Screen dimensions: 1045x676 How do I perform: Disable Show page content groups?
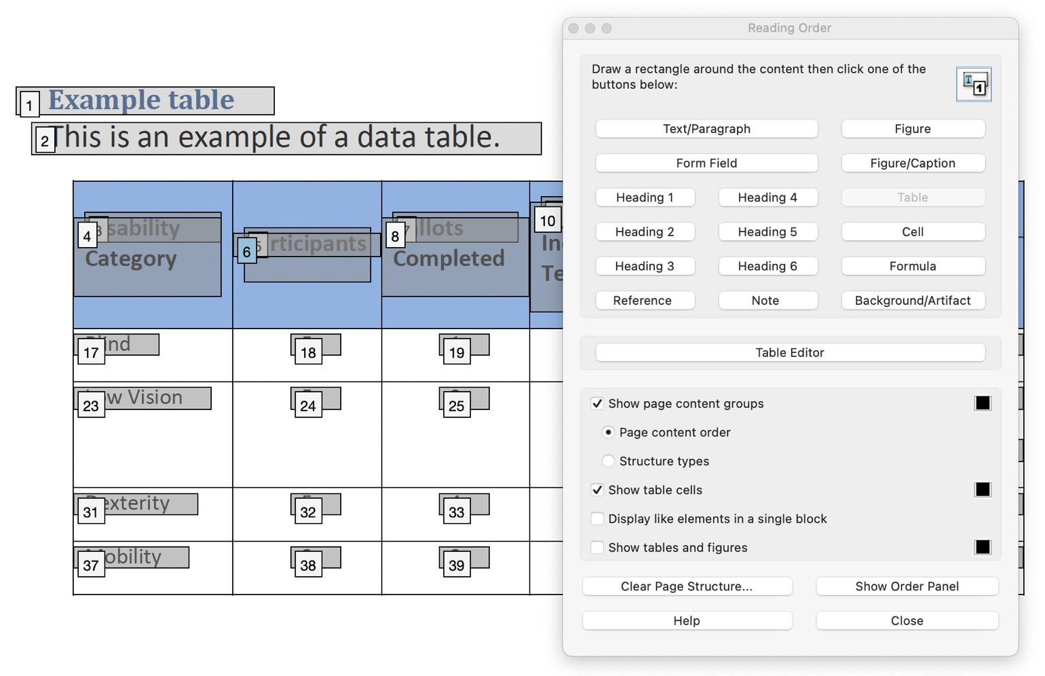pyautogui.click(x=597, y=403)
